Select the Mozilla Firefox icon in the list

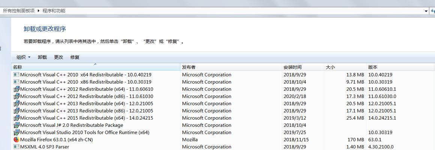tap(16, 139)
